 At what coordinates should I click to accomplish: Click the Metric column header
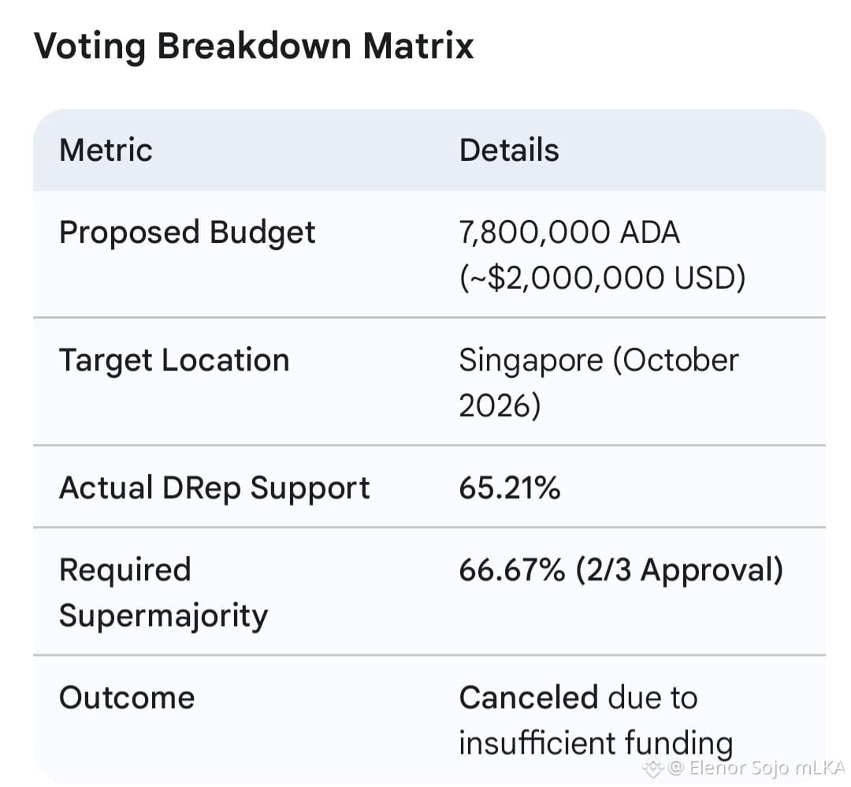[106, 151]
